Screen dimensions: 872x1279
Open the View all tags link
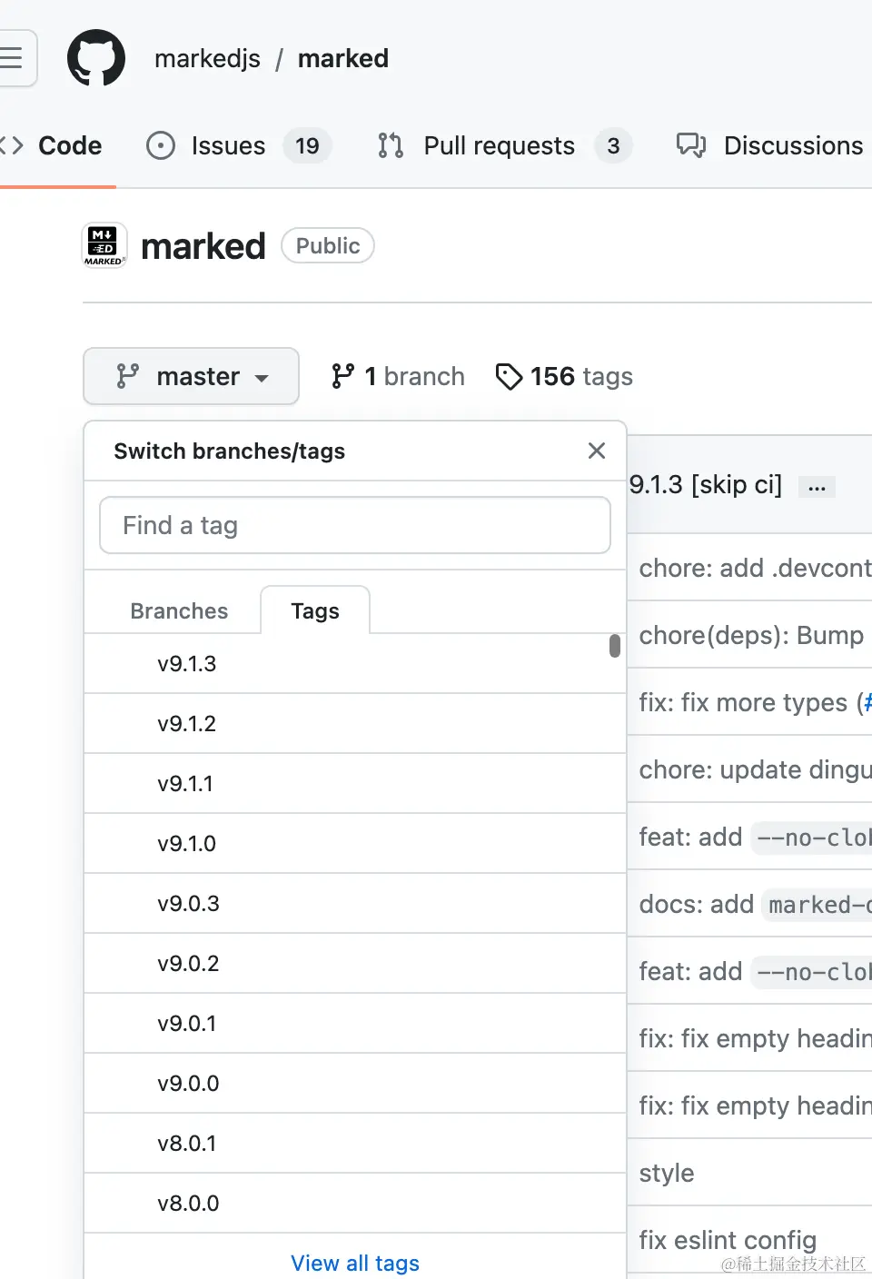tap(355, 1263)
